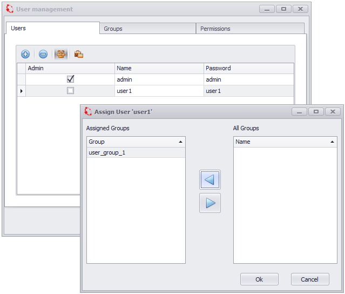The height and width of the screenshot is (294, 345).
Task: Click the add user plus icon
Action: click(x=25, y=54)
